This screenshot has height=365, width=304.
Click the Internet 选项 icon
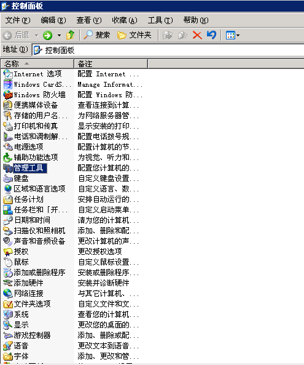7,74
